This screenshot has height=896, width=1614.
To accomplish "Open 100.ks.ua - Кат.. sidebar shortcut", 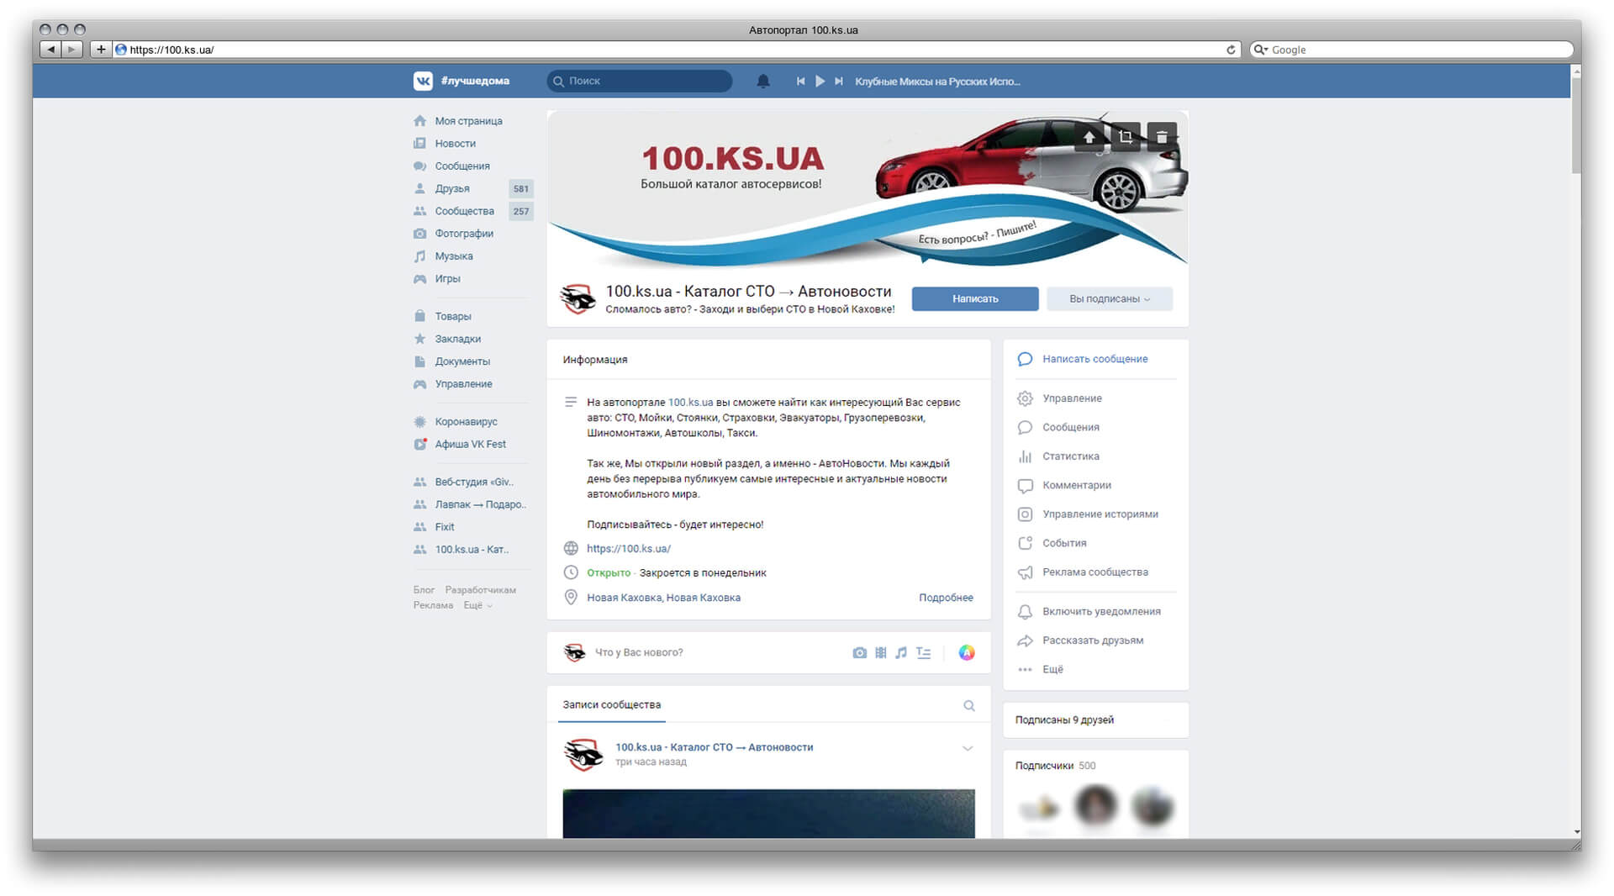I will click(472, 550).
